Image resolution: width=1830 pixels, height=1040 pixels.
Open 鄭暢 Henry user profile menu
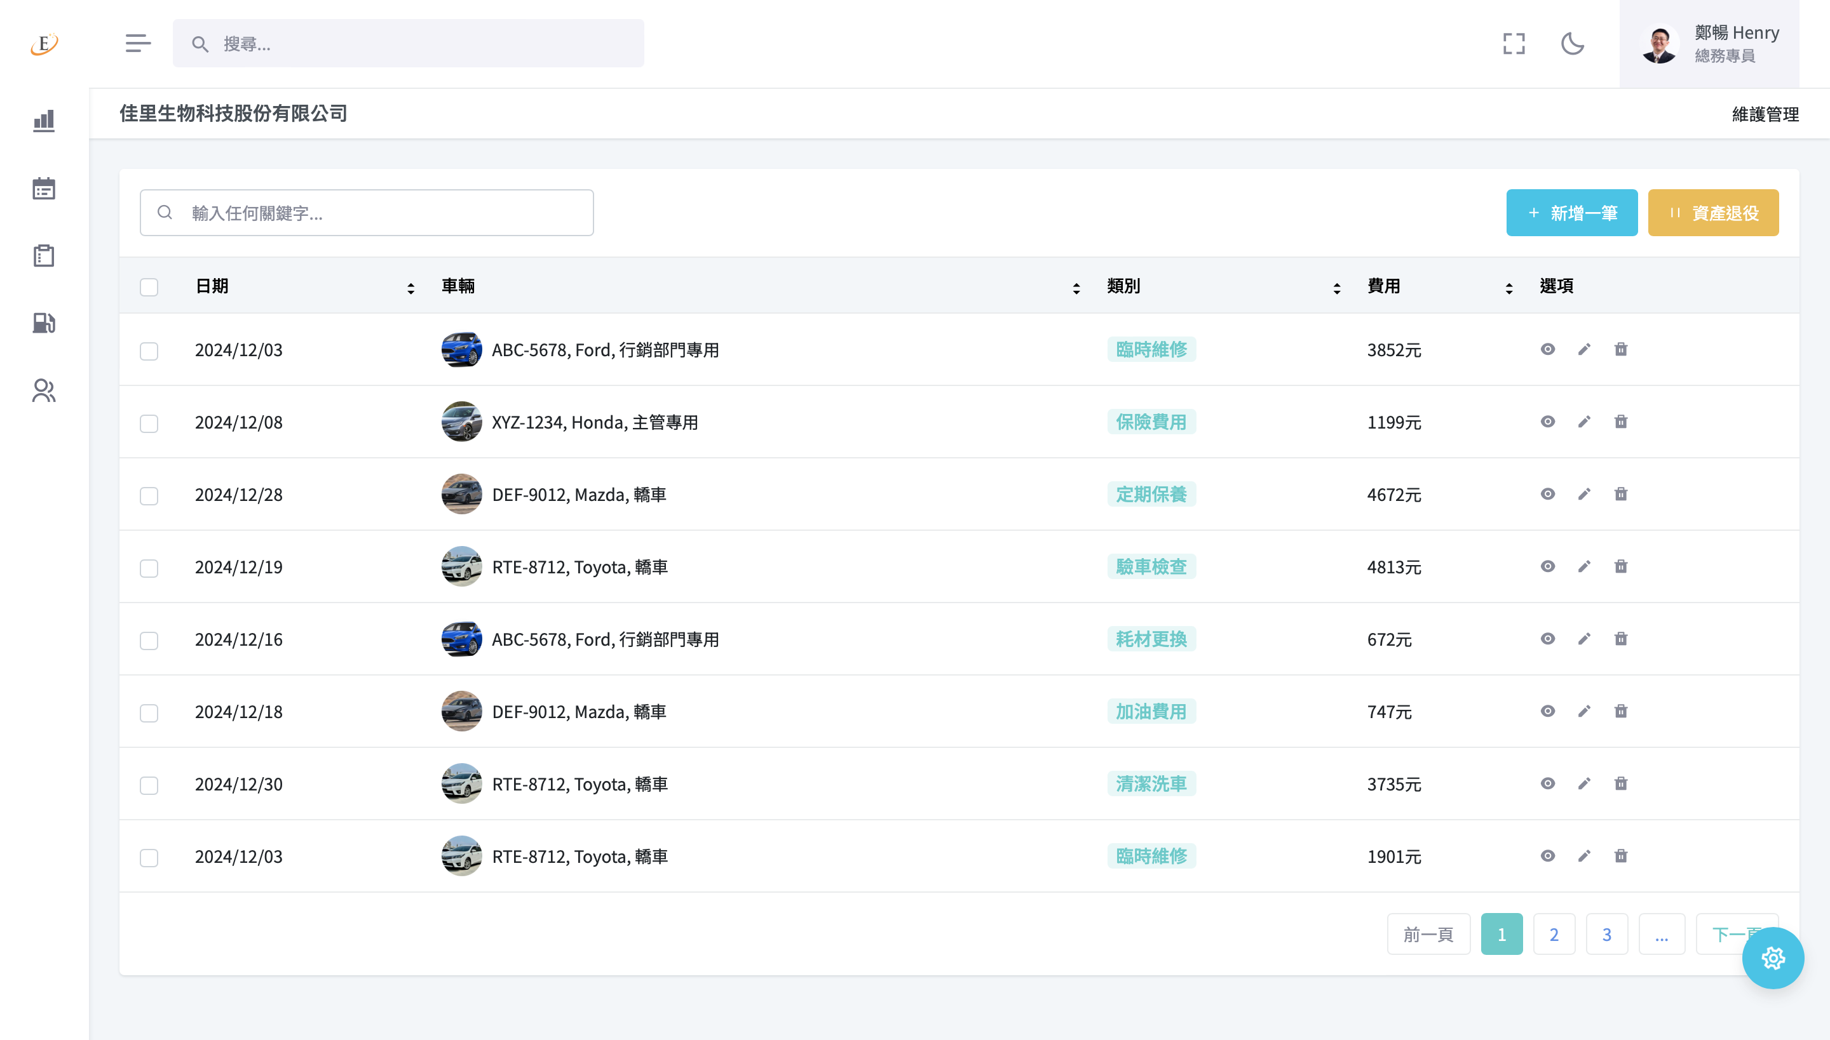pos(1709,44)
